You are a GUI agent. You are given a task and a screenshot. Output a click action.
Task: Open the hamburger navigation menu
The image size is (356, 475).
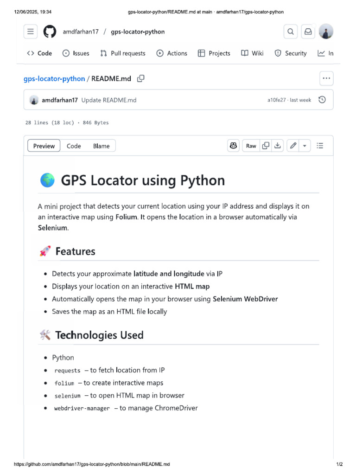31,32
